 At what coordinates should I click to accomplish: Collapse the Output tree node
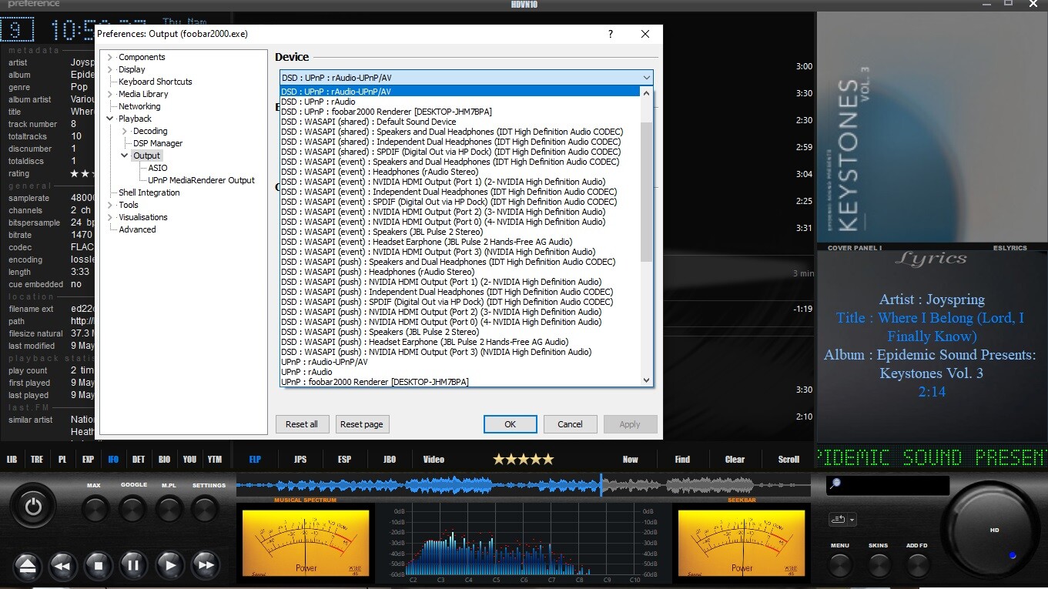[125, 156]
